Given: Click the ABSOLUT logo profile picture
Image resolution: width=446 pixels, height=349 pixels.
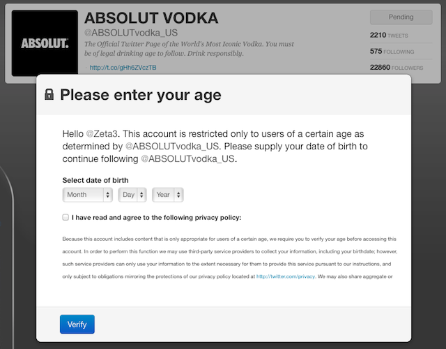Looking at the screenshot, I should click(x=45, y=43).
